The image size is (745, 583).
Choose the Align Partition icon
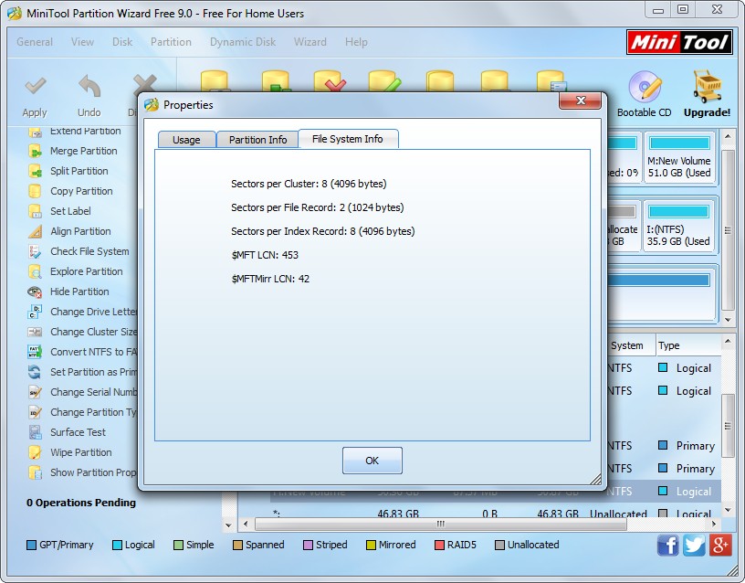click(35, 231)
